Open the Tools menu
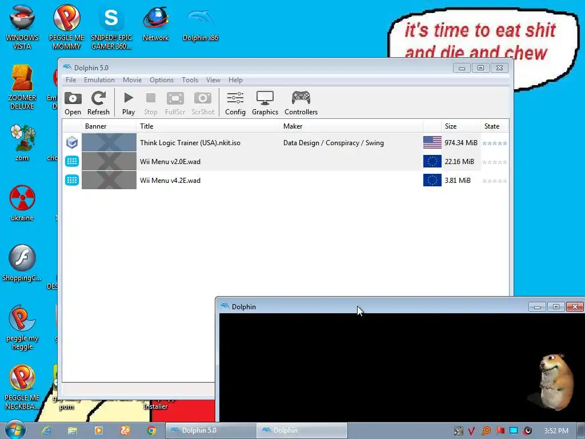 tap(190, 80)
